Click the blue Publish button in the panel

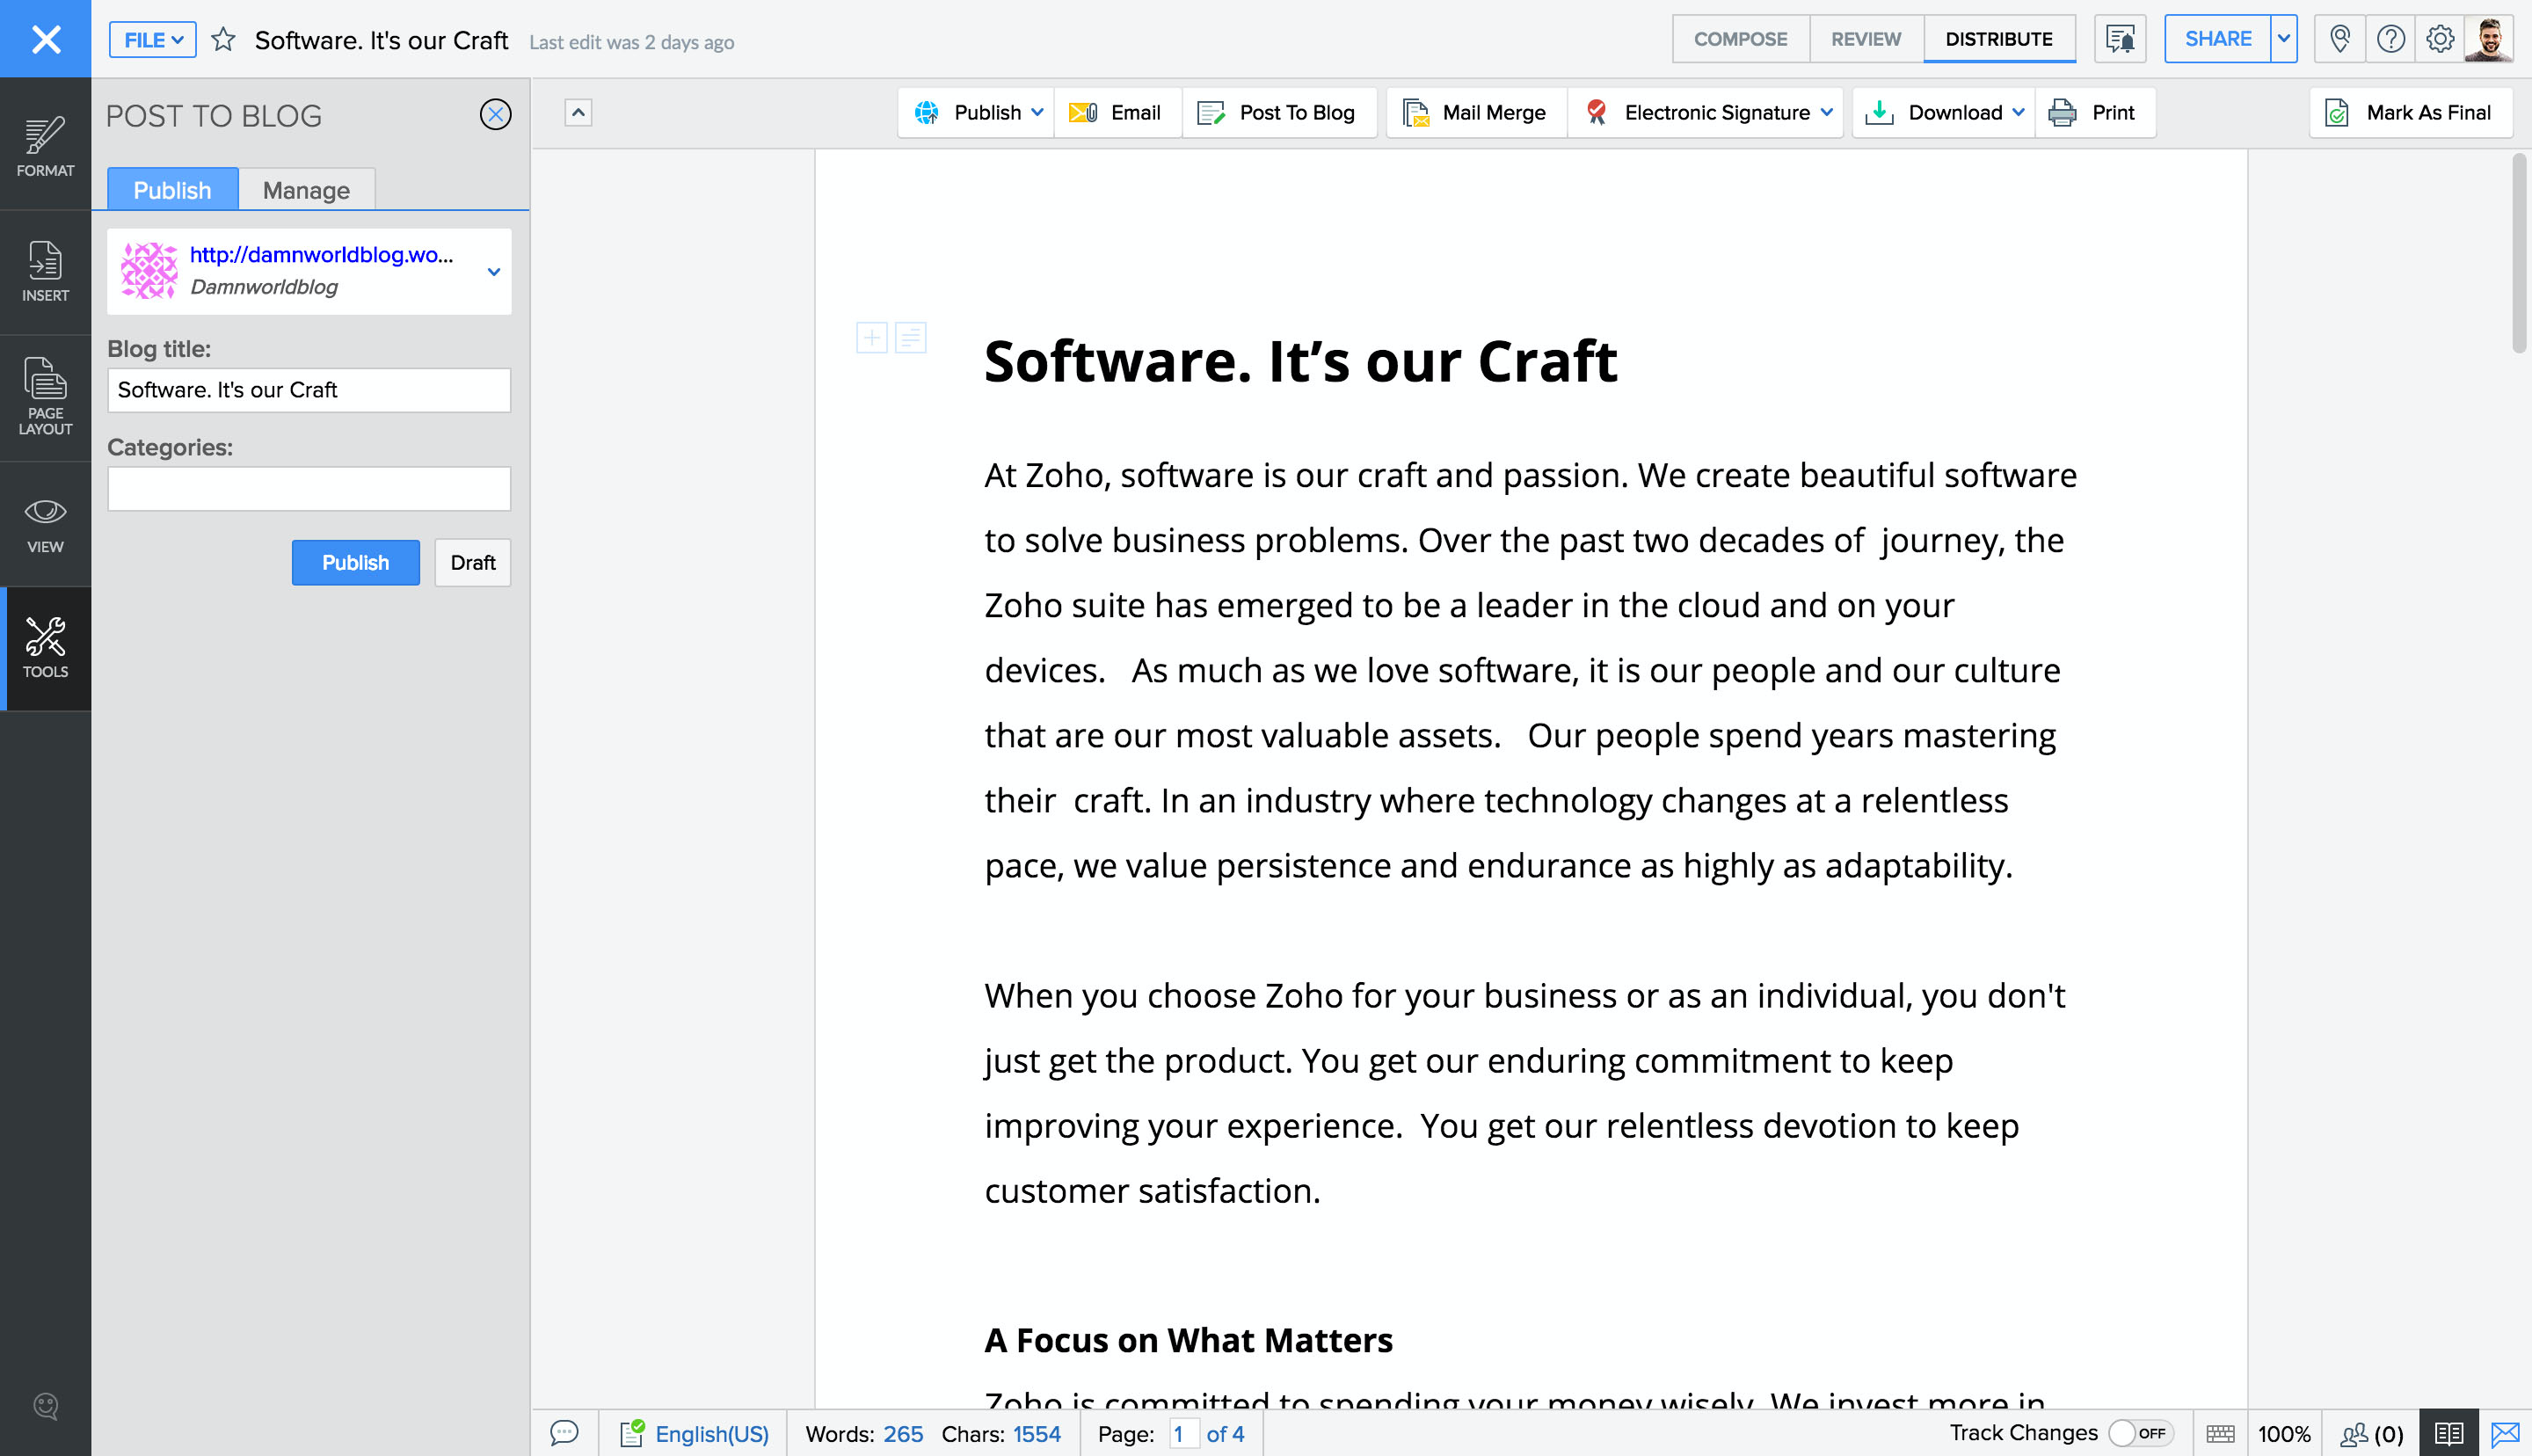pyautogui.click(x=355, y=562)
